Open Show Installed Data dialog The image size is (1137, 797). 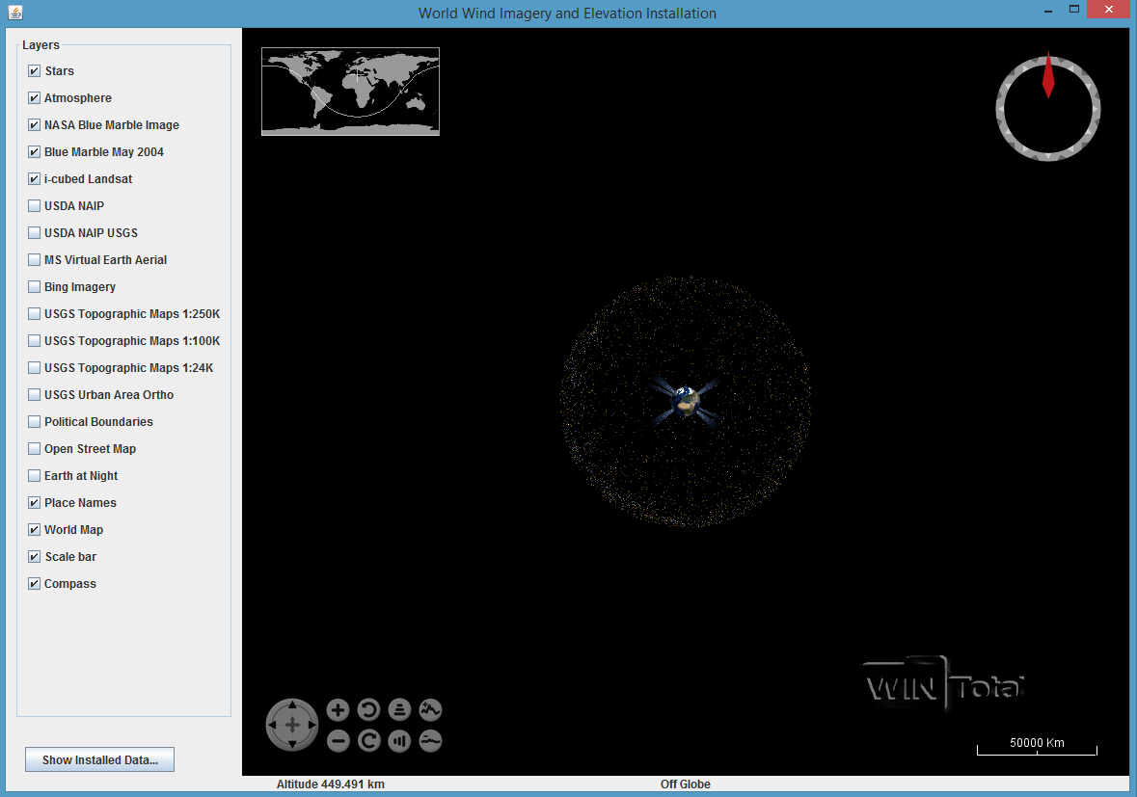coord(100,759)
